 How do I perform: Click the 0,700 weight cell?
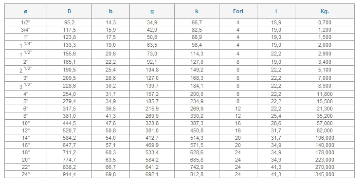pos(325,22)
